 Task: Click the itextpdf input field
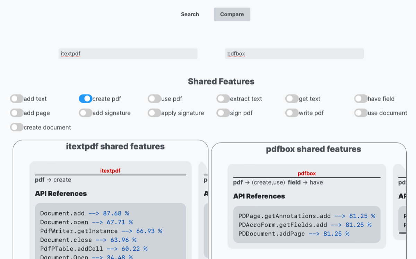pos(128,54)
